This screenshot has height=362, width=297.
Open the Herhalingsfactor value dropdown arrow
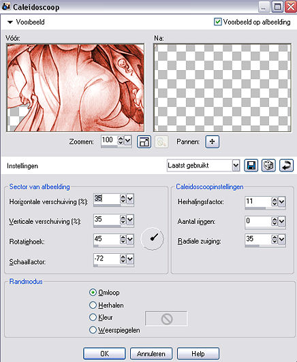[x=281, y=202]
